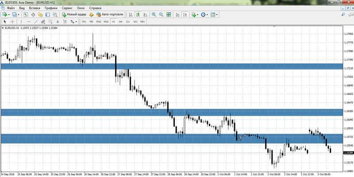The width and height of the screenshot is (354, 177).
Task: Select the middle blue zone near 1.16285
Action: 172,113
